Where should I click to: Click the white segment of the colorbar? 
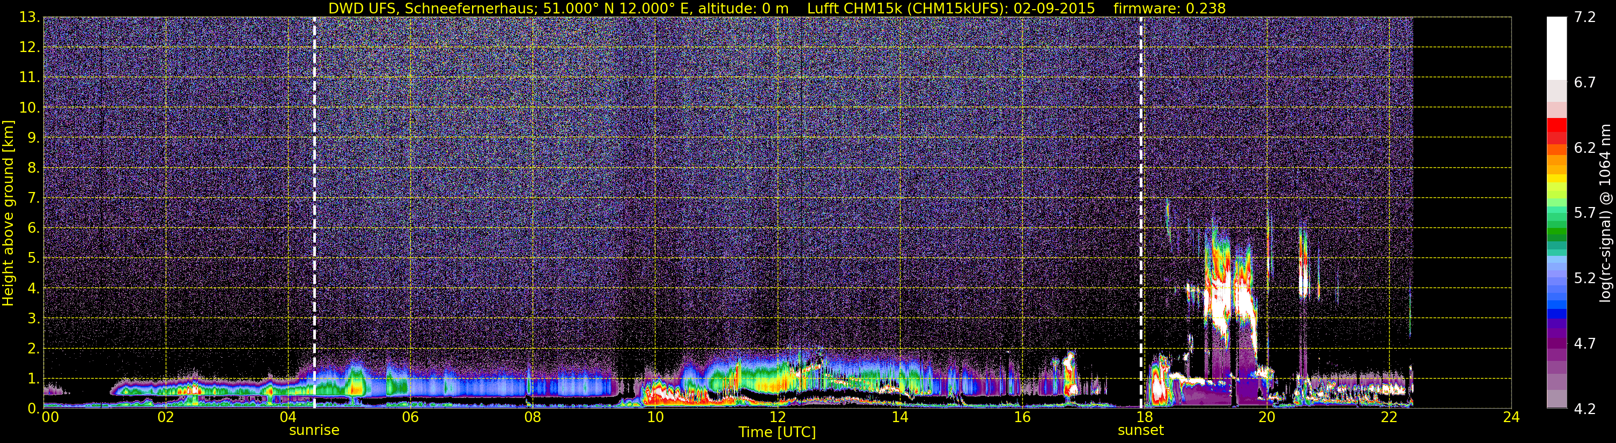(x=1556, y=48)
